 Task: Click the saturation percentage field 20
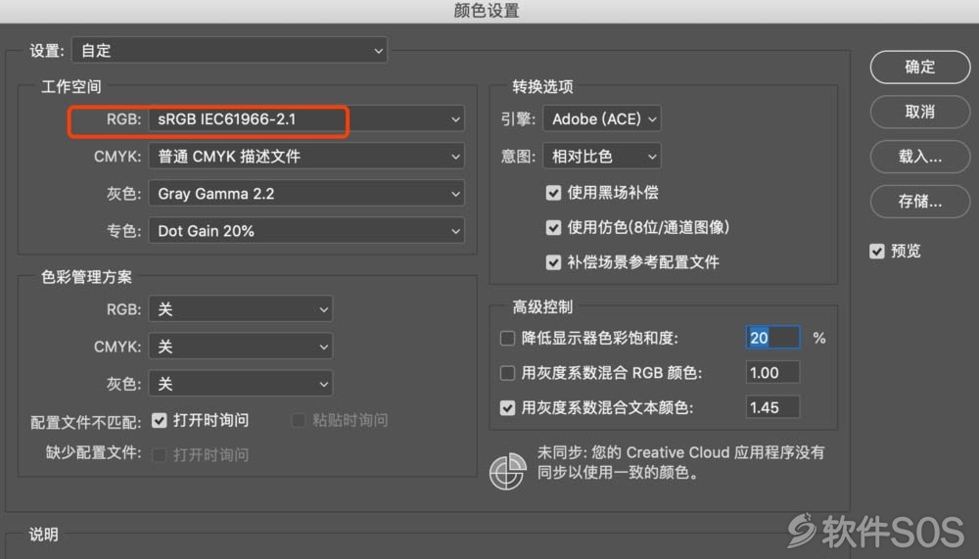773,338
